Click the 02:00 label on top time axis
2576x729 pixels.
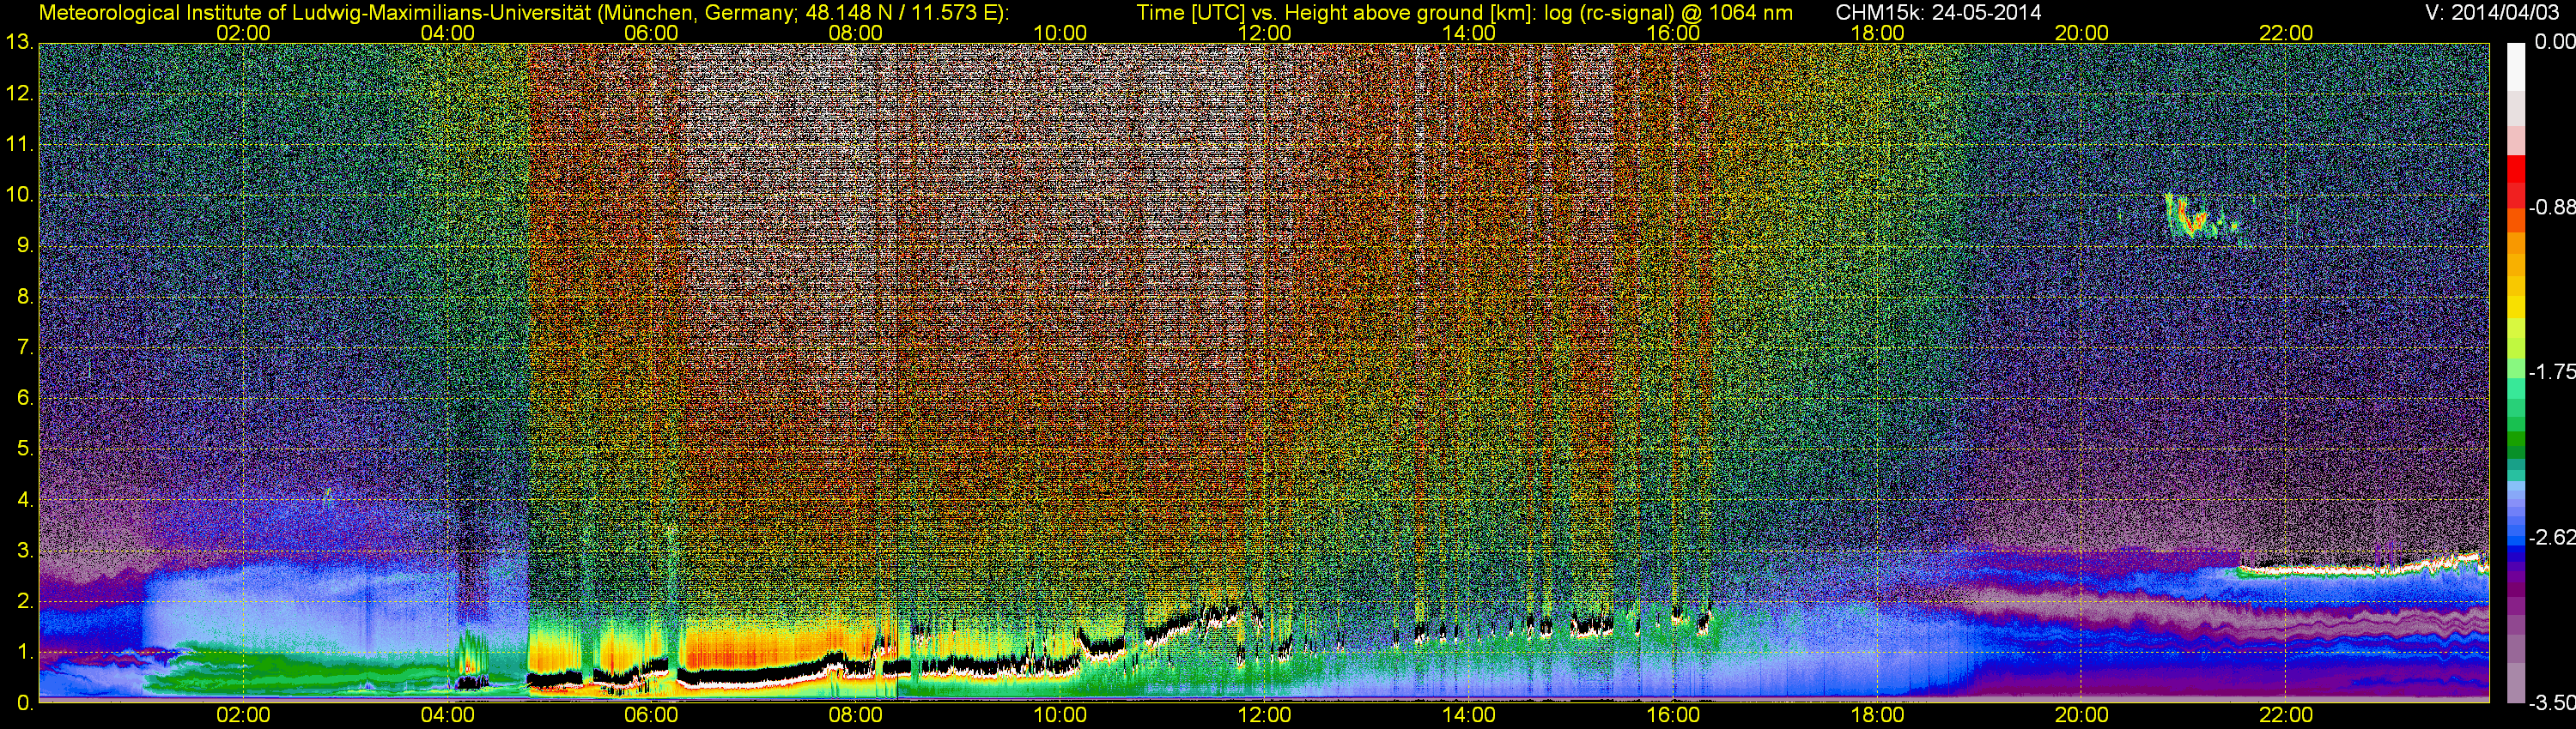pos(243,33)
